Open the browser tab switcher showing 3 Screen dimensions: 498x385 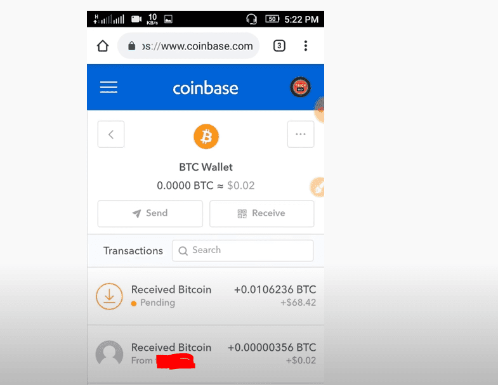tap(279, 46)
